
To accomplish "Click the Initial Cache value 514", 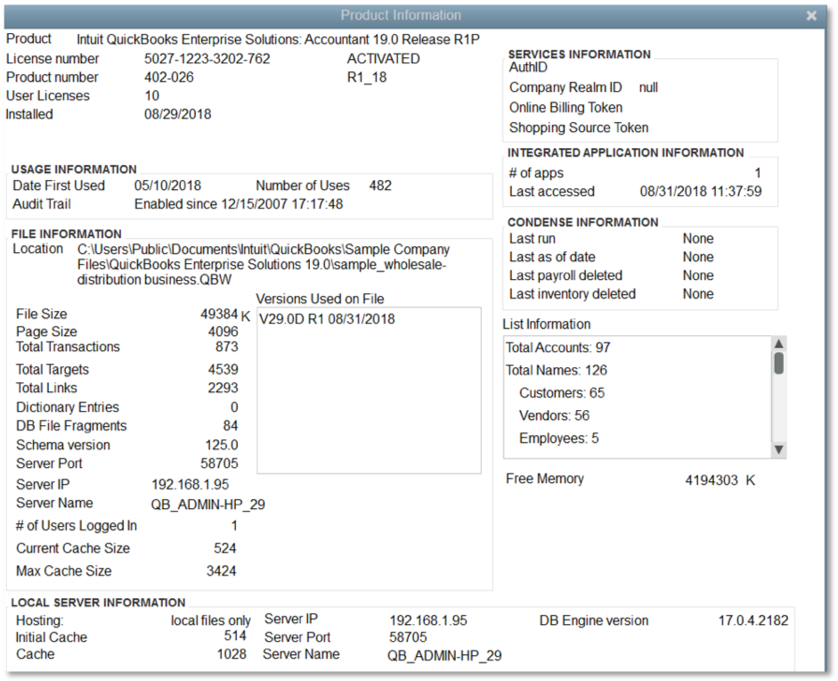I will pyautogui.click(x=235, y=636).
